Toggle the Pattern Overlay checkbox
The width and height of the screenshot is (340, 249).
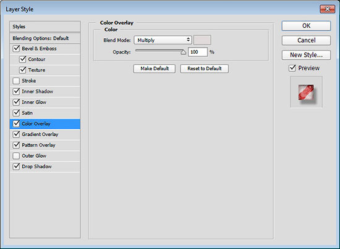[x=16, y=145]
